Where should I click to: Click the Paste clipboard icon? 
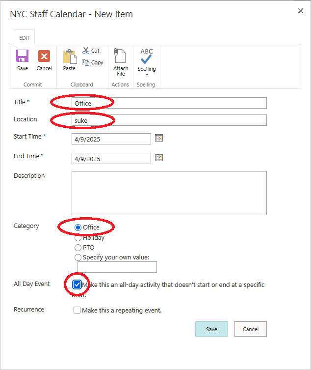[x=69, y=57]
